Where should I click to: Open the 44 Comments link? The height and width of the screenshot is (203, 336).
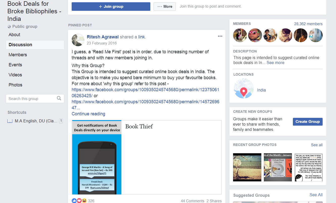tap(192, 201)
